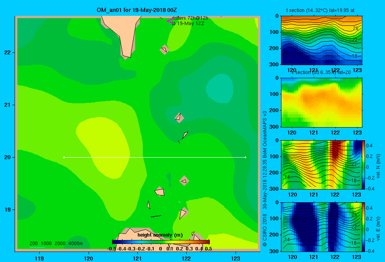Click the CSIRO 2018 BoM OceanMAPS credit text
The height and width of the screenshot is (262, 385).
265,179
